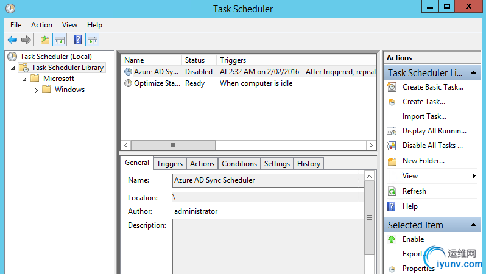The height and width of the screenshot is (274, 486).
Task: Open the Help menu in menu bar
Action: (x=94, y=25)
